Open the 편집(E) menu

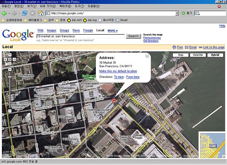coord(19,6)
